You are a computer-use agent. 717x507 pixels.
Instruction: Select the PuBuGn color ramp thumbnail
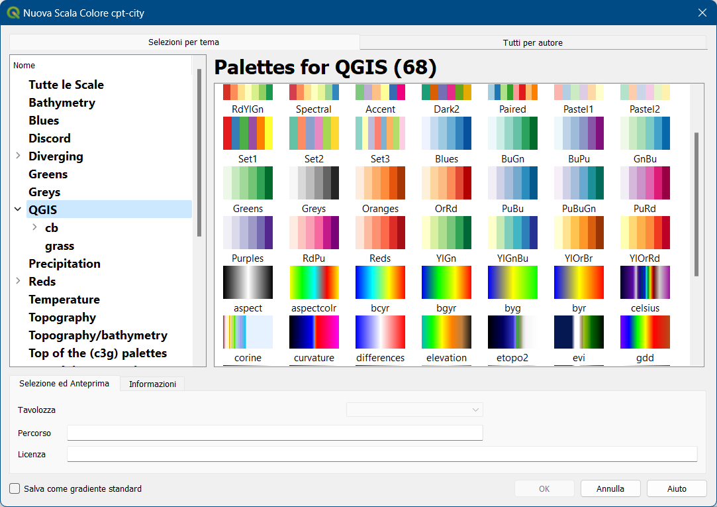click(579, 183)
